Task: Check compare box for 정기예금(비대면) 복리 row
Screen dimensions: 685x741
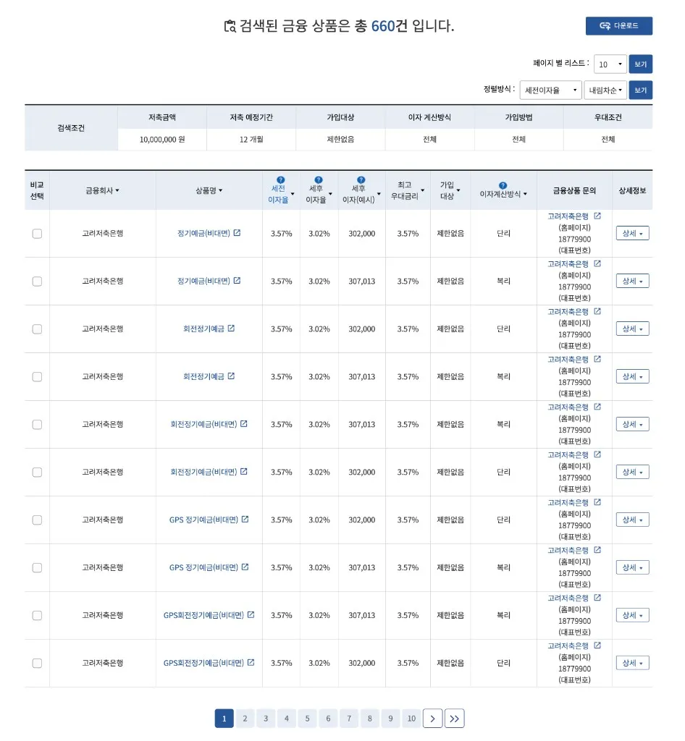Action: click(37, 281)
